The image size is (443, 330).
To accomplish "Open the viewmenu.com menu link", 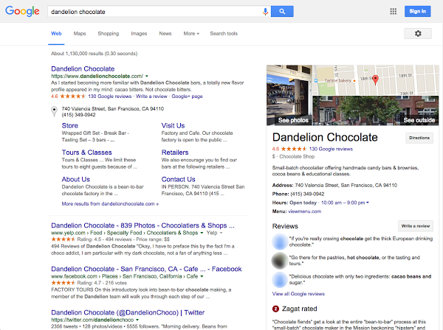I will (x=304, y=211).
